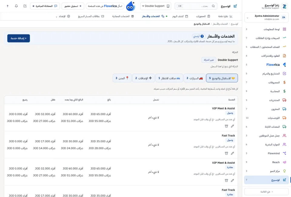Archive the Fast Track وصول service
Screen dimensions: 291x197
click(226, 153)
